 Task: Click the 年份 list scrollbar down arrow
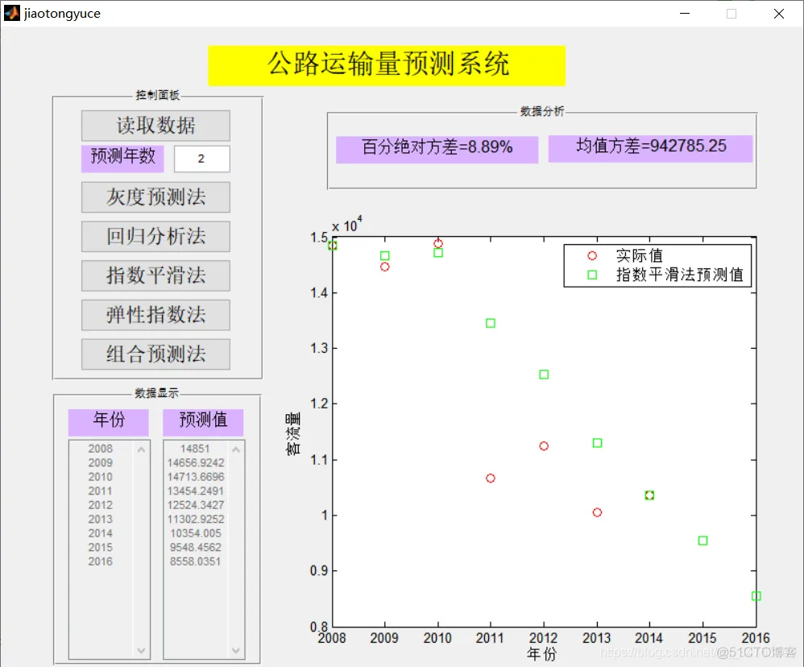tap(142, 650)
